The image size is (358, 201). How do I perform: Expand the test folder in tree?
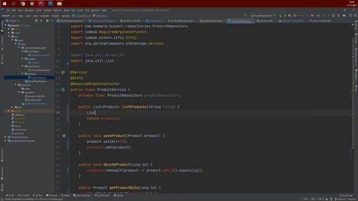pos(12,107)
